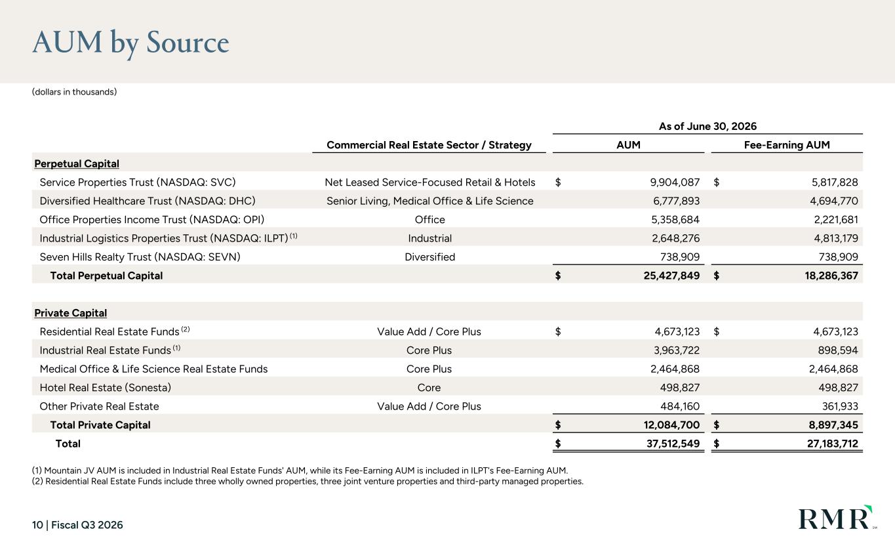
Task: Click 'Net Leased Service-Focused Retail & Hotels' cell
Action: [x=430, y=182]
